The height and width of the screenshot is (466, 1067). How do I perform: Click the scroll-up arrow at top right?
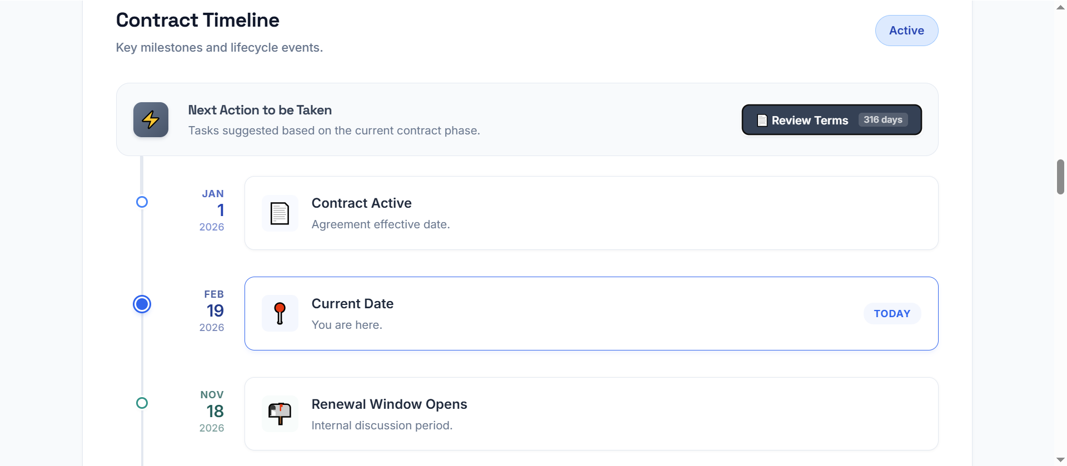(x=1059, y=7)
